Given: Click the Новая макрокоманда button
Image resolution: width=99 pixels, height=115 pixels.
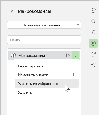Looking at the screenshot, I should tap(41, 25).
